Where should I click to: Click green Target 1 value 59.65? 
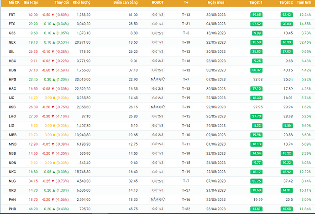(x=256, y=15)
